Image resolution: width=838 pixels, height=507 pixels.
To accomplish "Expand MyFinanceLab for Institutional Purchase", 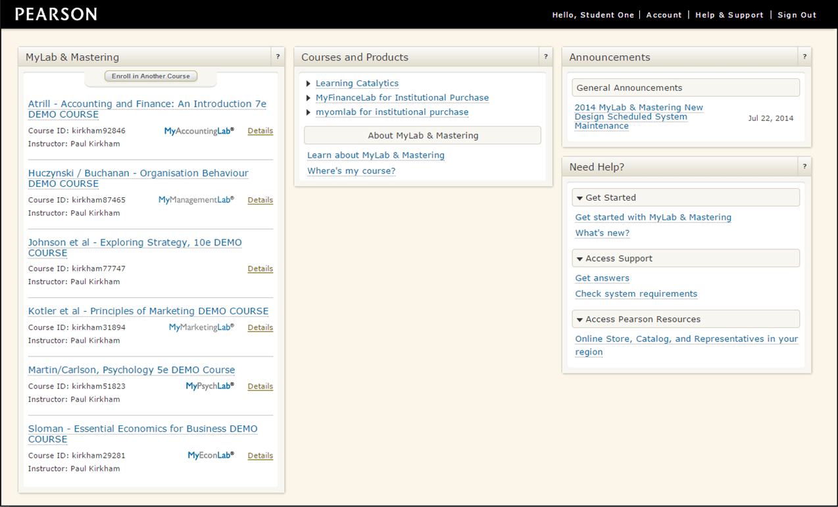I will [x=308, y=98].
